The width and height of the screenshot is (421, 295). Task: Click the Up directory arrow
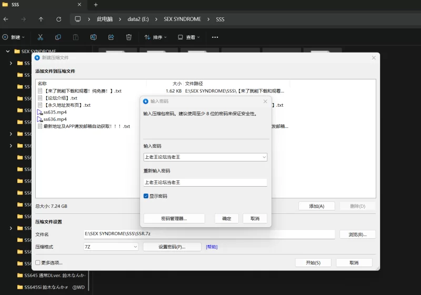click(41, 19)
